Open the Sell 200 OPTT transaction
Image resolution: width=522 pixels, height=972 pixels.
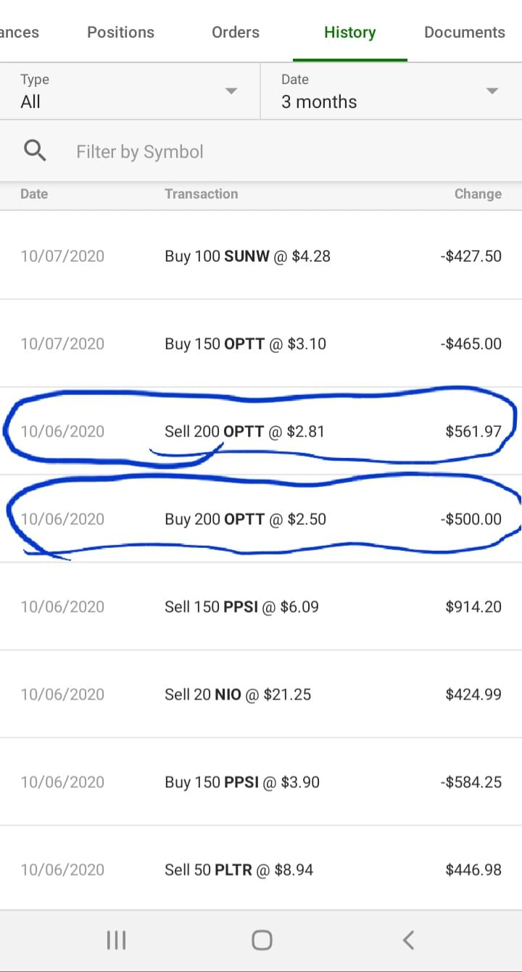click(x=261, y=431)
